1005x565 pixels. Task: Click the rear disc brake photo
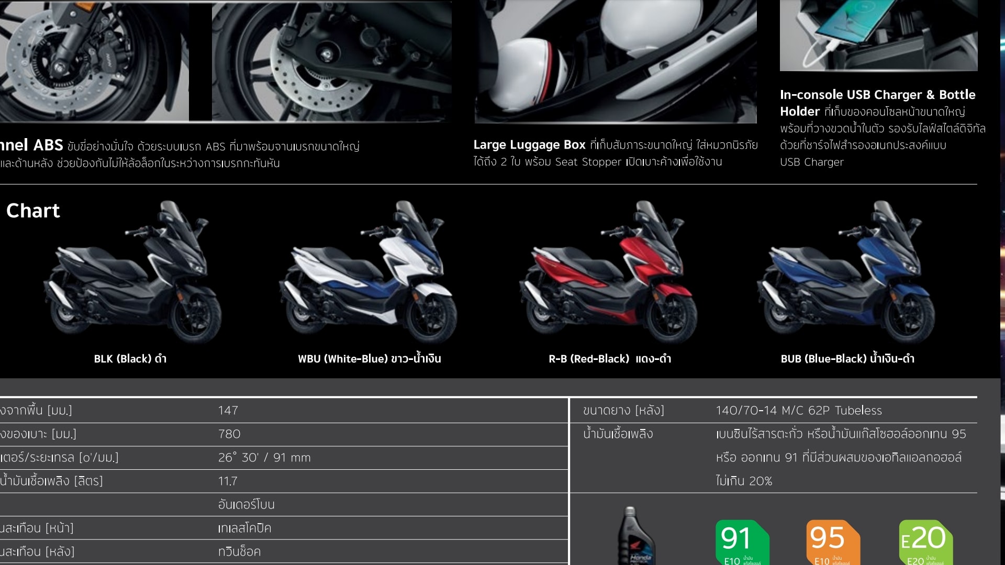[x=331, y=60]
